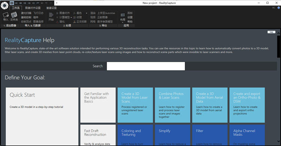Open the 布局 layout grid icon
281x146 pixels.
pyautogui.click(x=123, y=15)
